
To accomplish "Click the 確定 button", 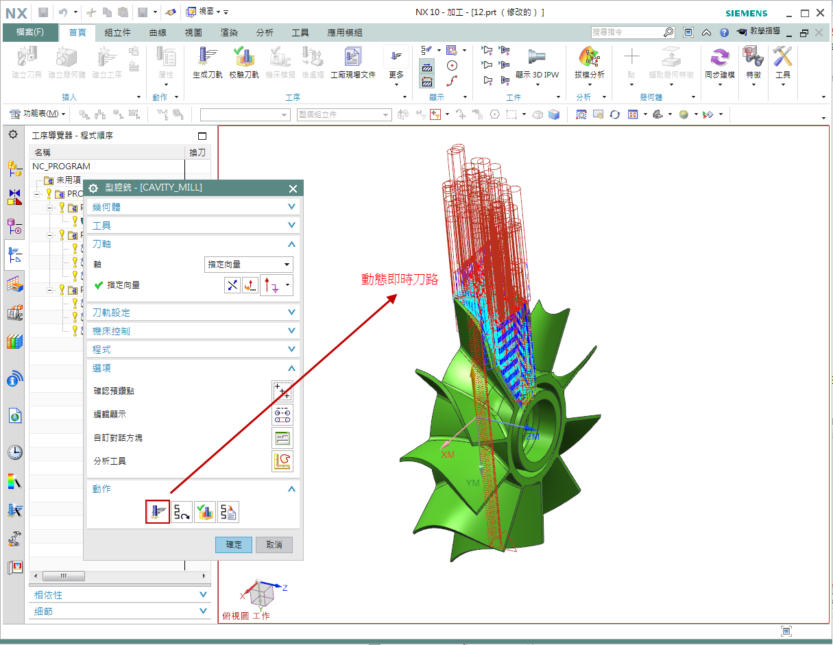I will 234,544.
